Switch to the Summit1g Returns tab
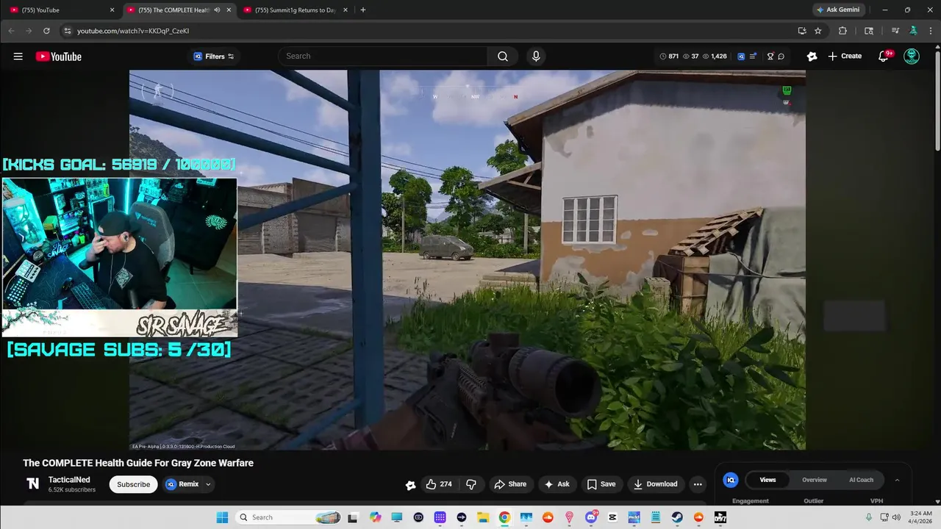941x529 pixels. (294, 10)
